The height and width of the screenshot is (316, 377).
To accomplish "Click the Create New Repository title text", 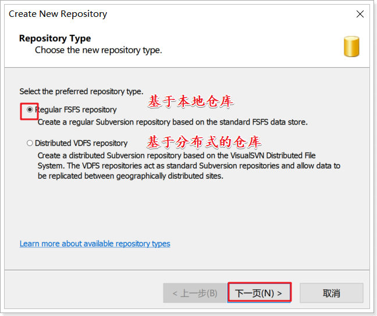I will [58, 14].
